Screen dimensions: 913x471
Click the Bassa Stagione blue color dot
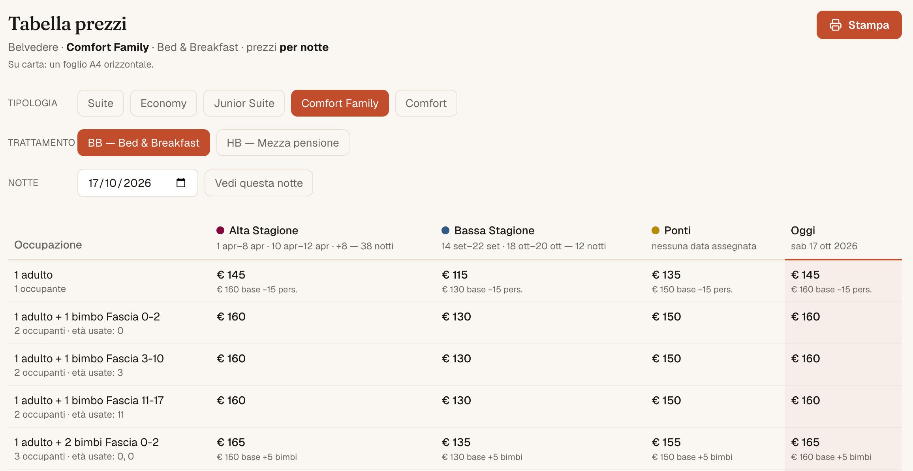click(x=445, y=230)
